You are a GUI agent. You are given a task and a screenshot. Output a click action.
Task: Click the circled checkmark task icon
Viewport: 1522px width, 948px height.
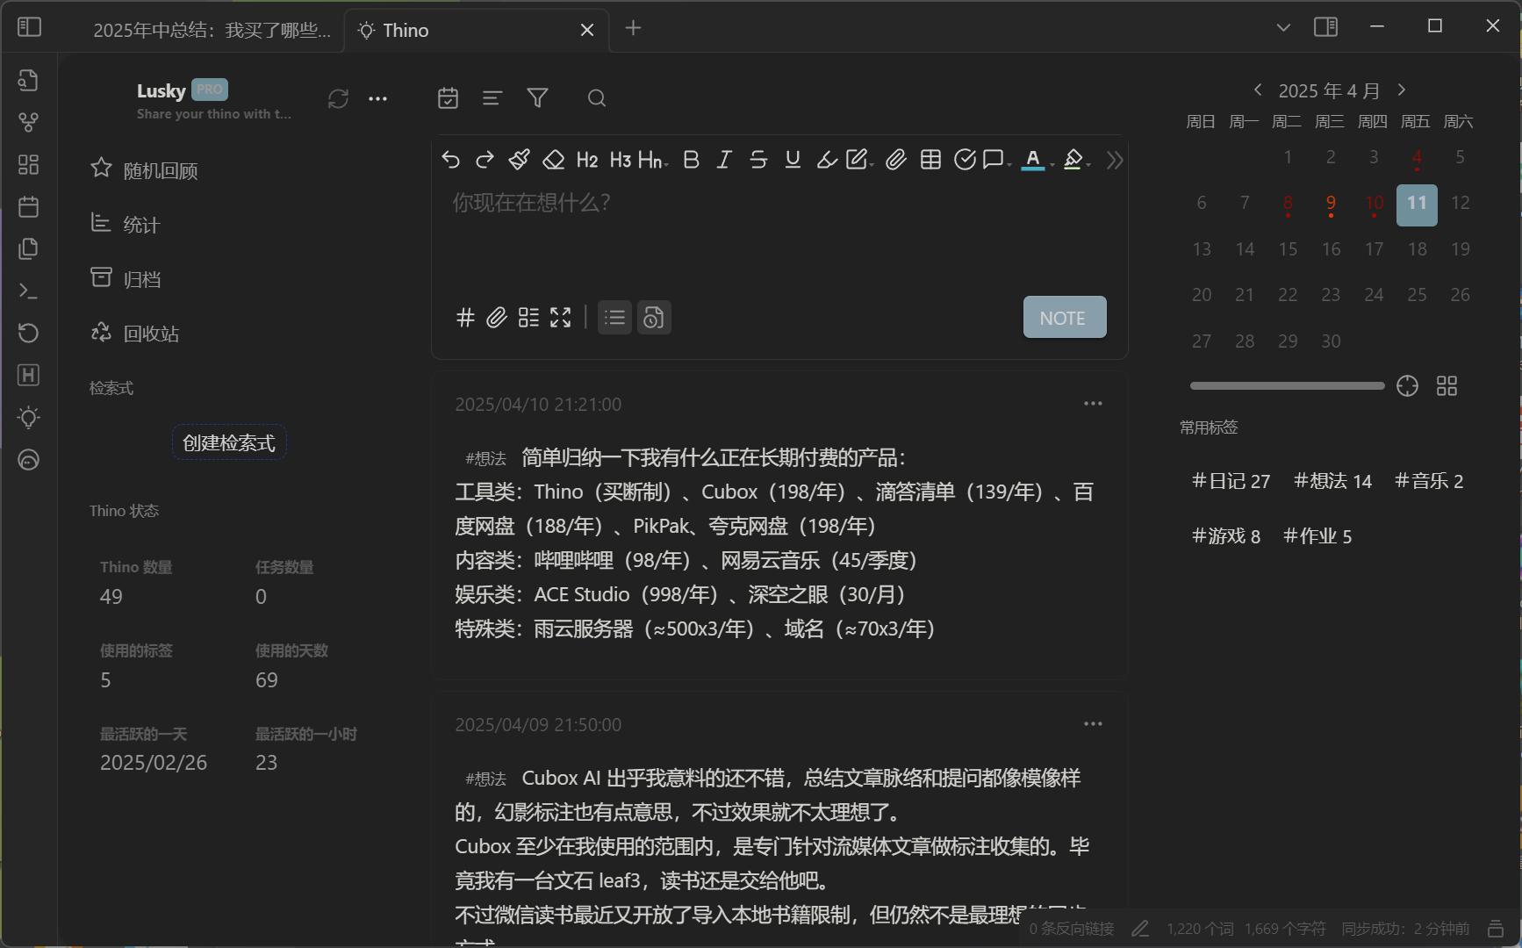965,160
